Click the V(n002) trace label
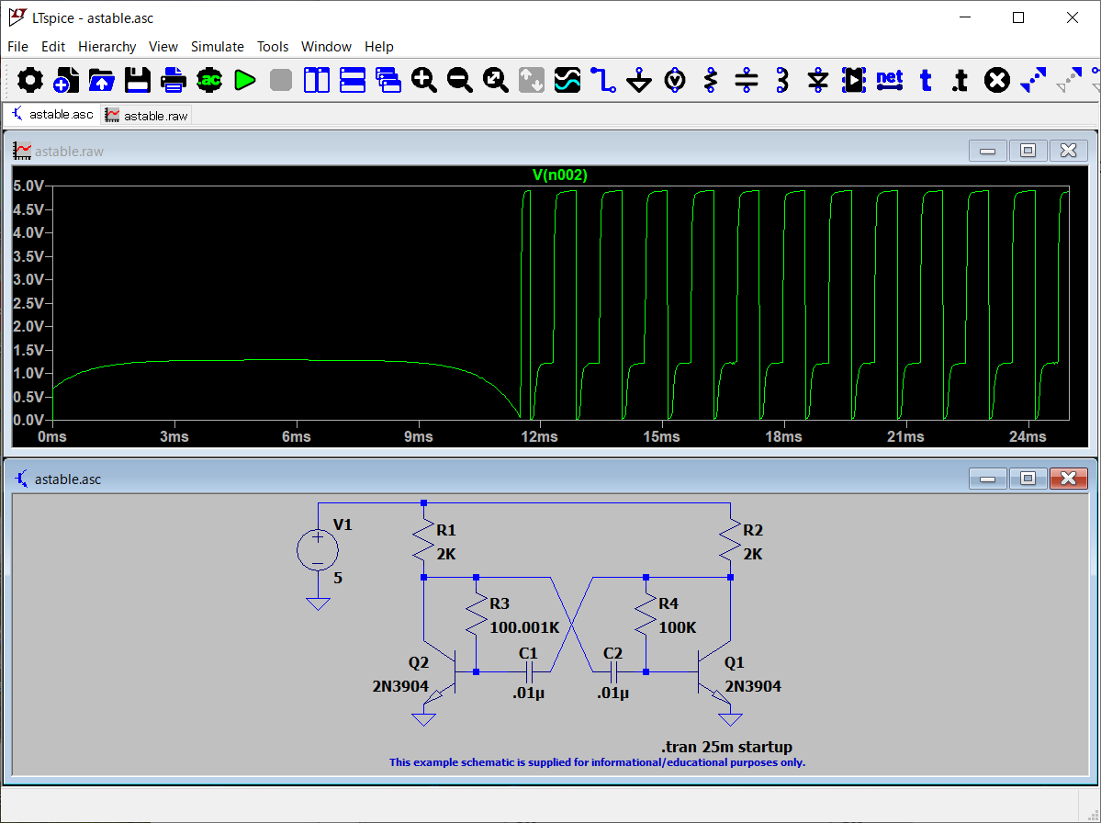The image size is (1101, 823). pyautogui.click(x=559, y=175)
